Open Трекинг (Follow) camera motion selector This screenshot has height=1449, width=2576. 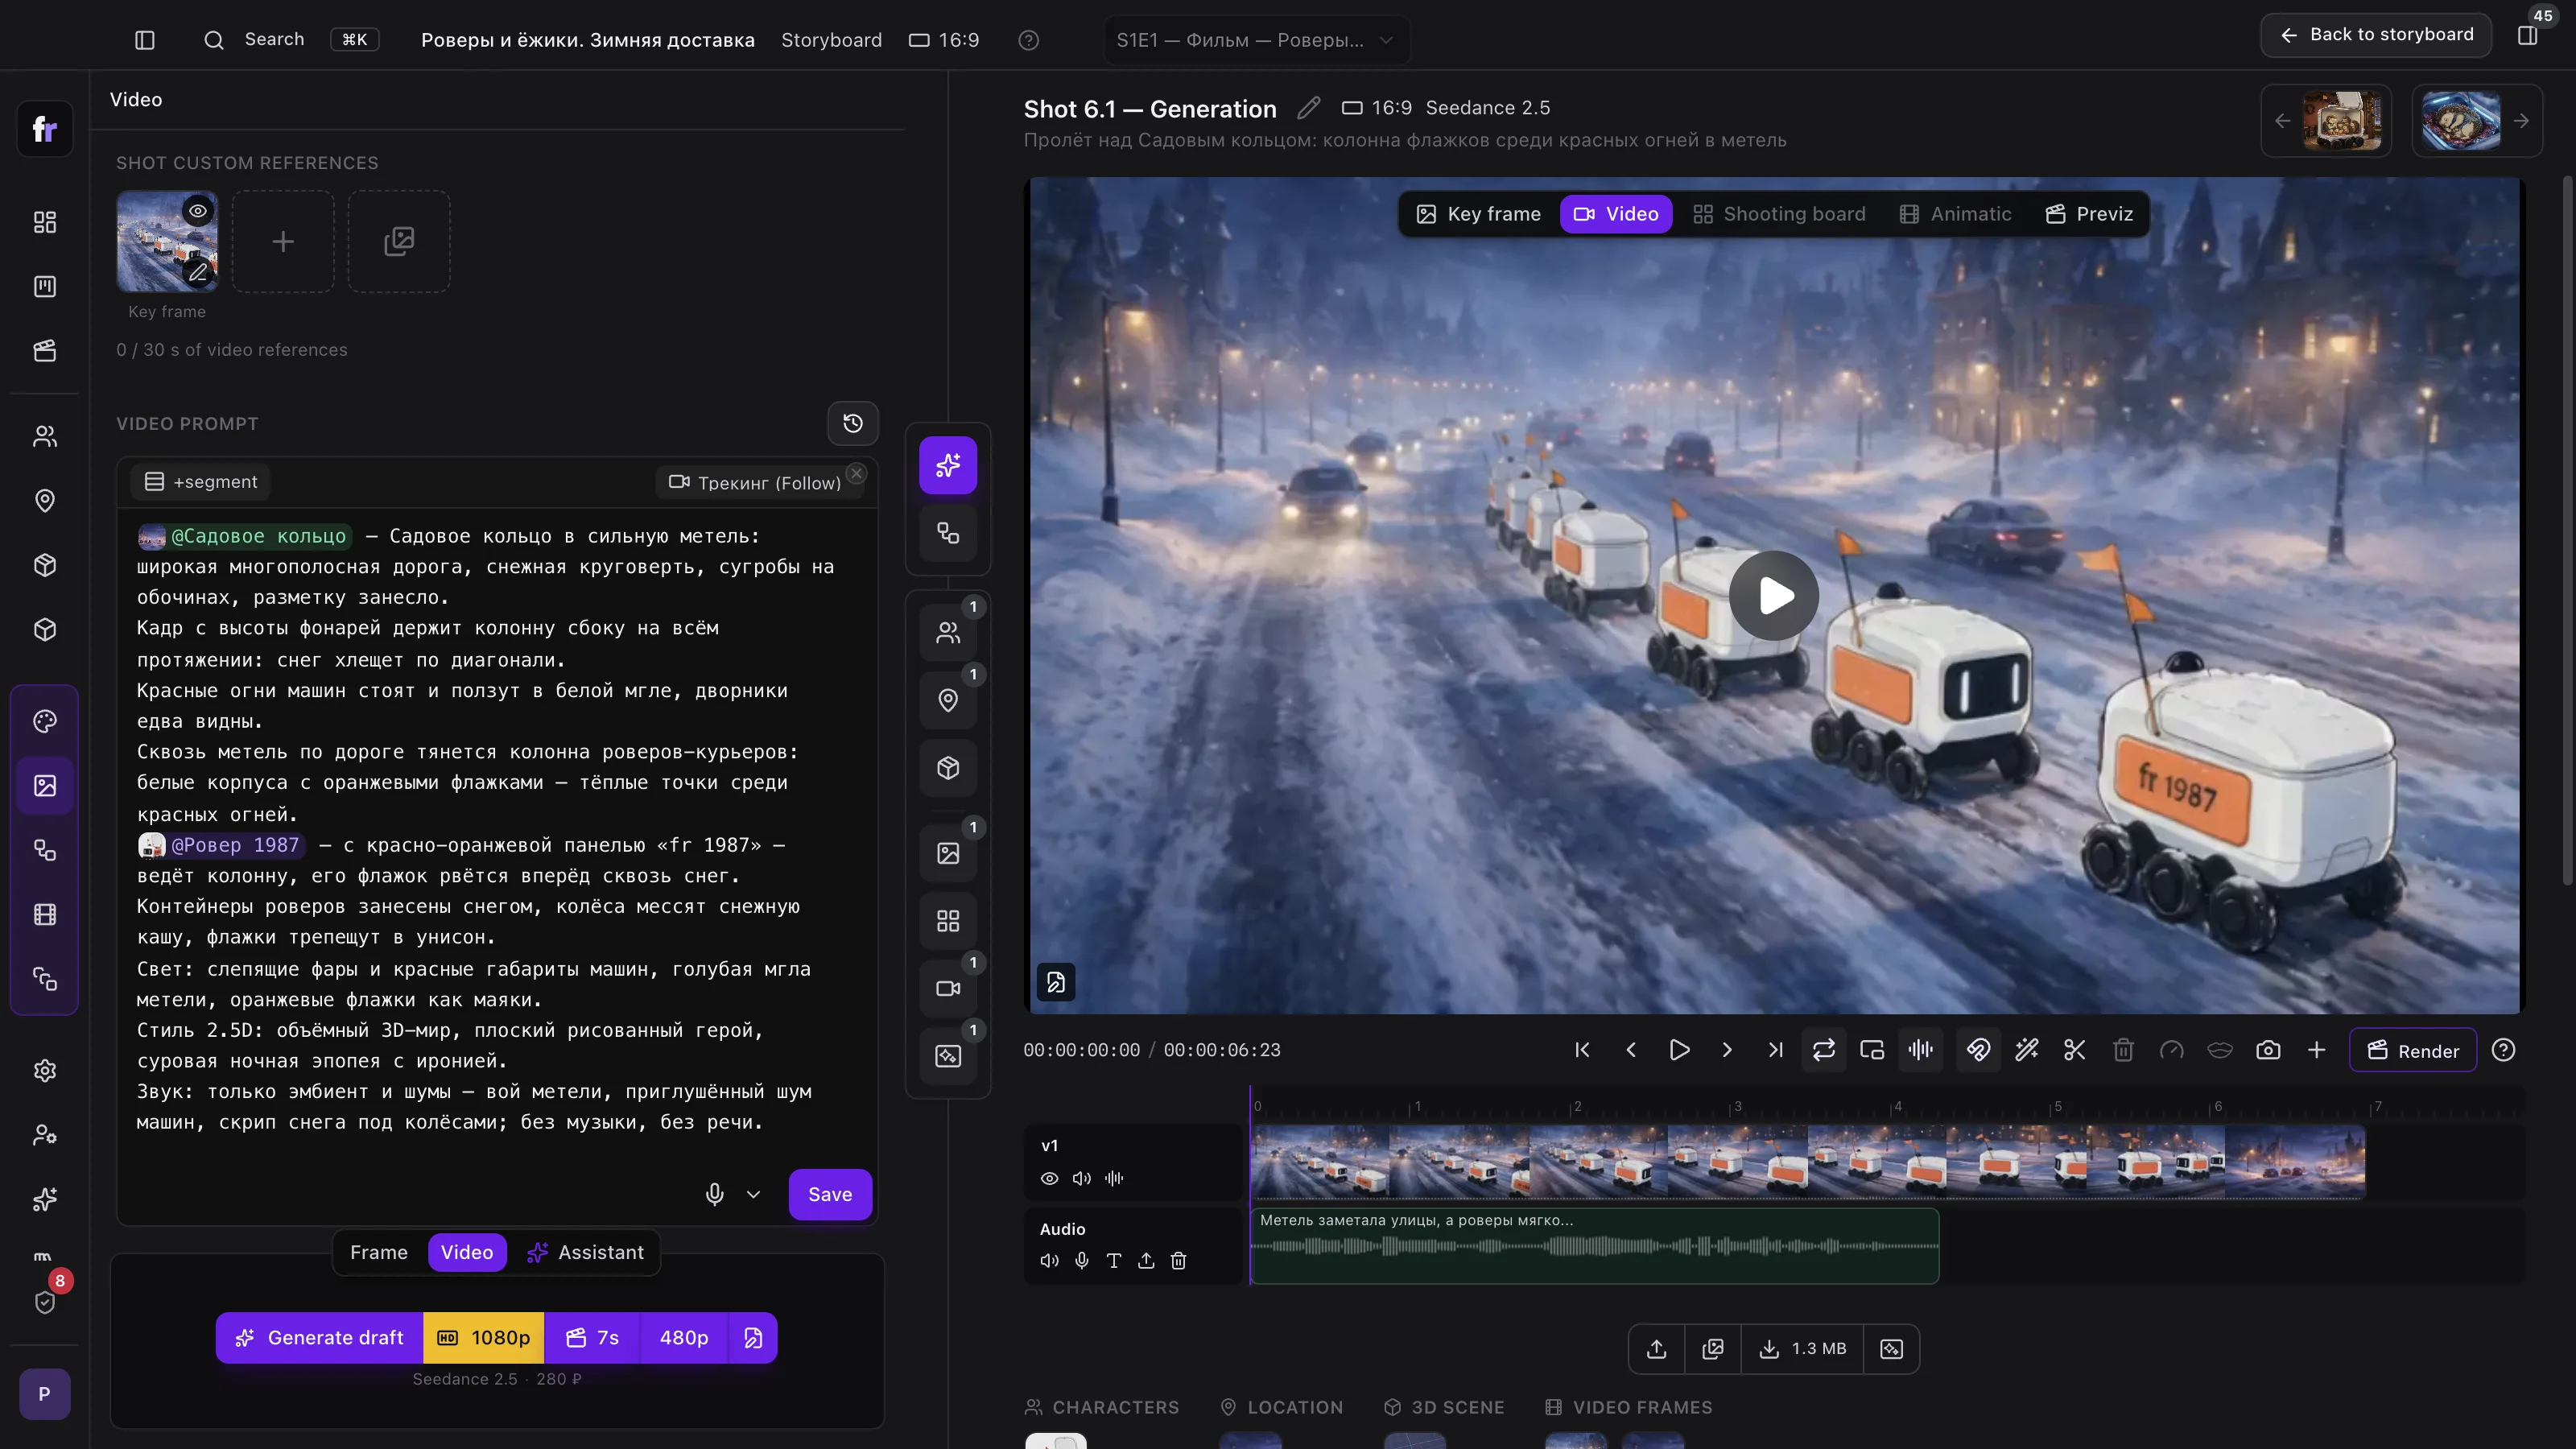(x=755, y=483)
